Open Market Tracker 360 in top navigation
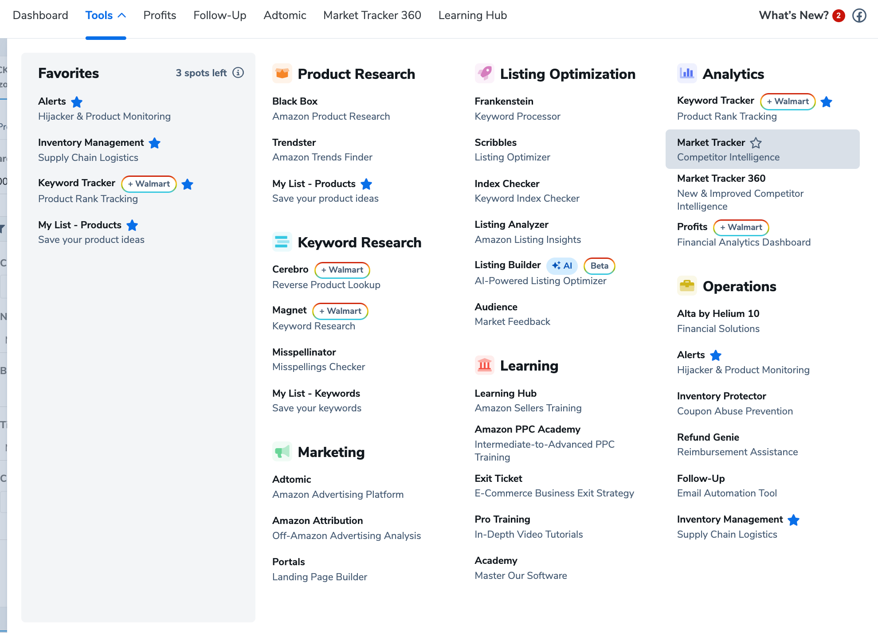The image size is (878, 633). tap(372, 16)
